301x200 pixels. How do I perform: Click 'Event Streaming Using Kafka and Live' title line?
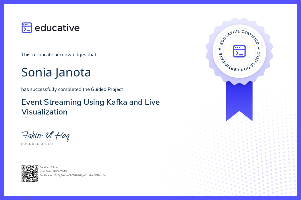coord(91,102)
